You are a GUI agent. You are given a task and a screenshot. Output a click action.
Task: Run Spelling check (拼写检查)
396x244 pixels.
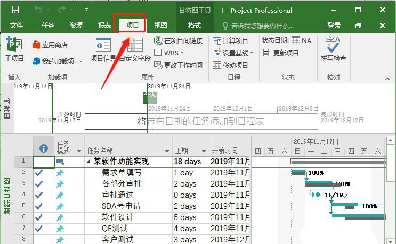[x=333, y=48]
